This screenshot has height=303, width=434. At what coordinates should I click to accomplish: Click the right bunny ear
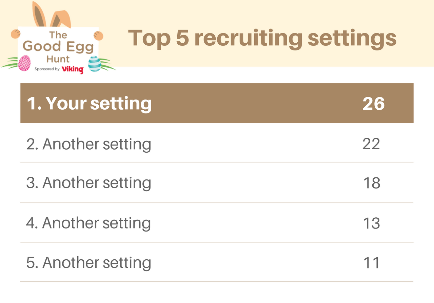click(x=61, y=19)
